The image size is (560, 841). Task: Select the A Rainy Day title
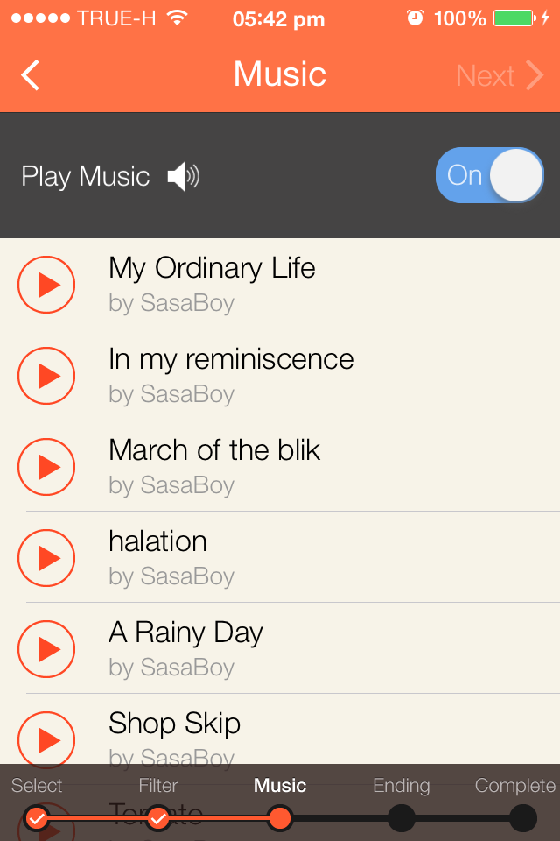pyautogui.click(x=185, y=633)
